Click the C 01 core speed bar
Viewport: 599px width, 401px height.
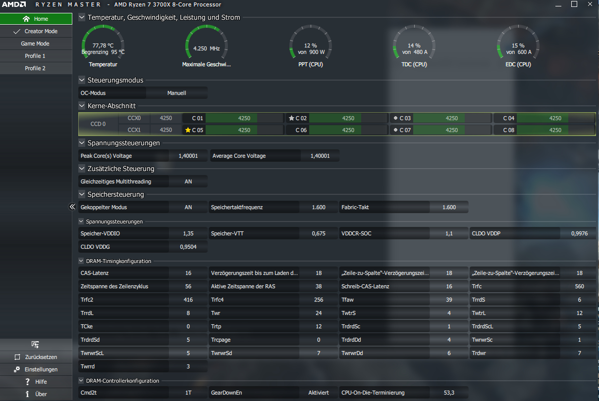(x=244, y=118)
